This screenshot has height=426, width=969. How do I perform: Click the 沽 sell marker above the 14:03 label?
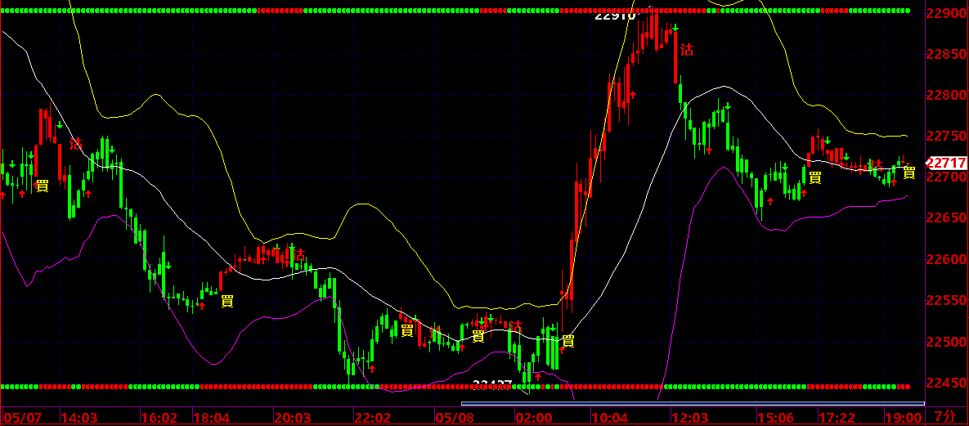[x=75, y=144]
